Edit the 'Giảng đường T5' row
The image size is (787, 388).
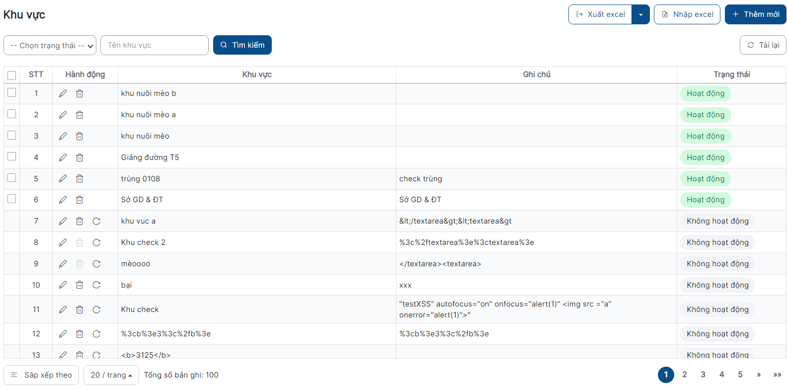pyautogui.click(x=63, y=157)
